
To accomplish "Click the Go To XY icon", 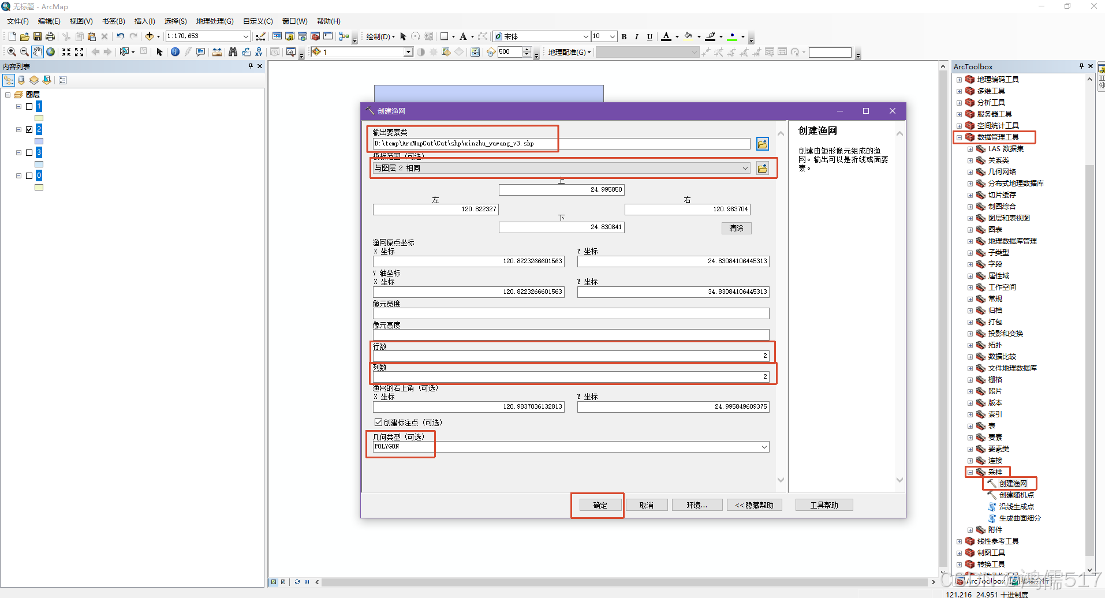I will tap(259, 52).
